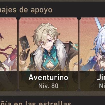Screen dimensions: 105x105
Task: Tap the black playing card Aventurino holds
Action: [24, 43]
